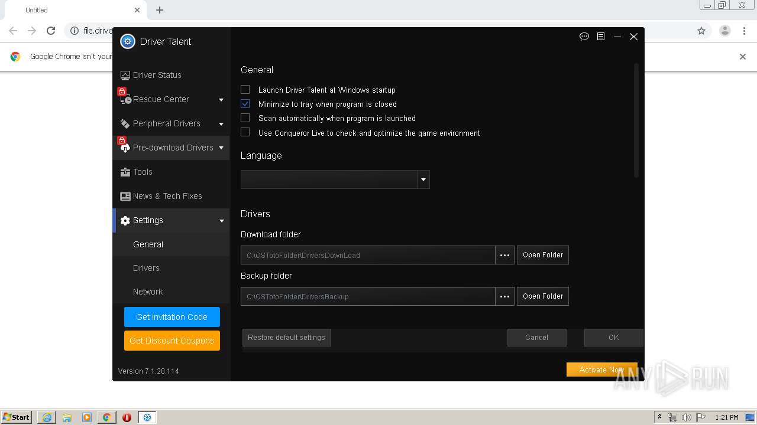
Task: Click the News & Tech Fixes newspaper icon
Action: click(125, 197)
